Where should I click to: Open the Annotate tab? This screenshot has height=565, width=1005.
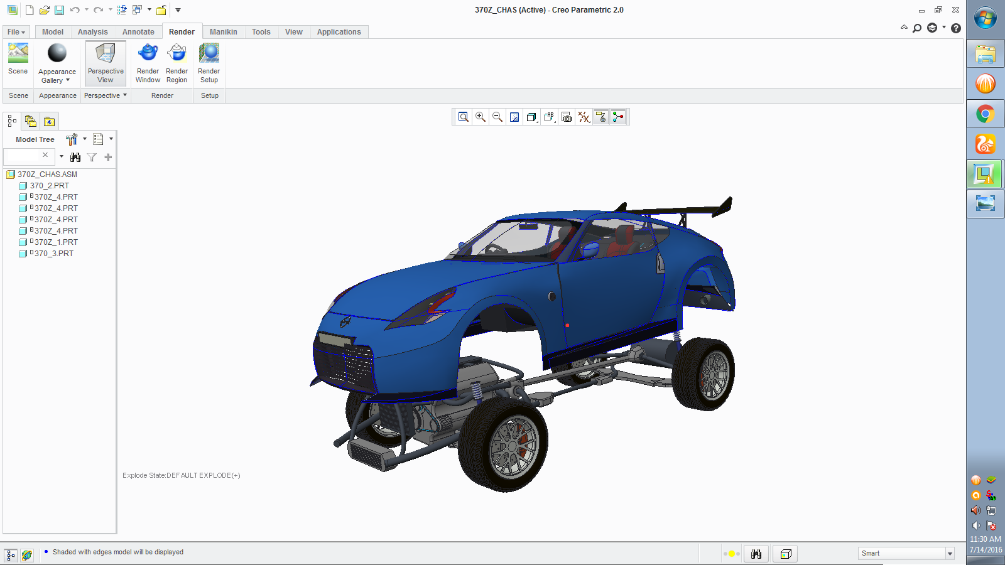pos(138,32)
